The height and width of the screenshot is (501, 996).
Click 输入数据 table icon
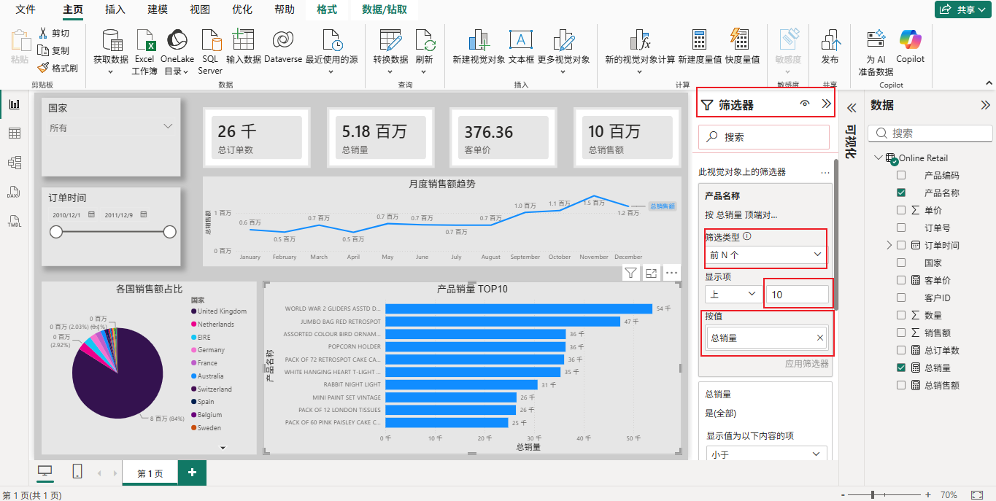tap(243, 40)
